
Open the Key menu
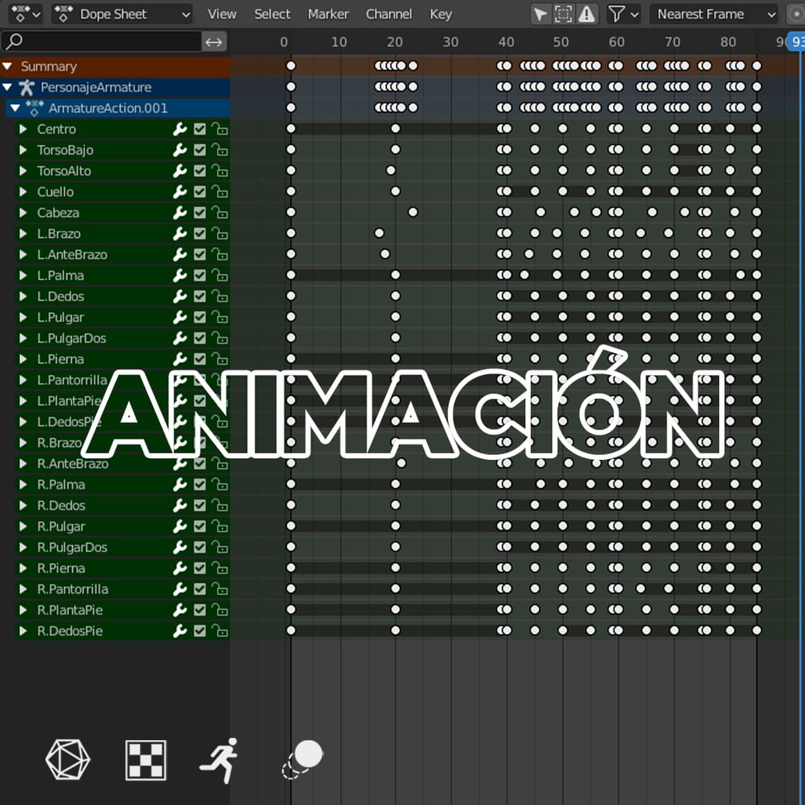point(441,14)
